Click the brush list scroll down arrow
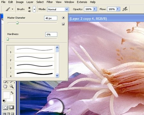 57,75
